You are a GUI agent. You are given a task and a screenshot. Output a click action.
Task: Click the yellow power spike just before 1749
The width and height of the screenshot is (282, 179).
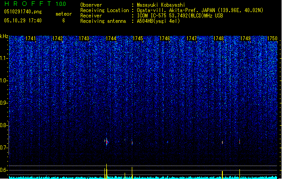coord(239,174)
